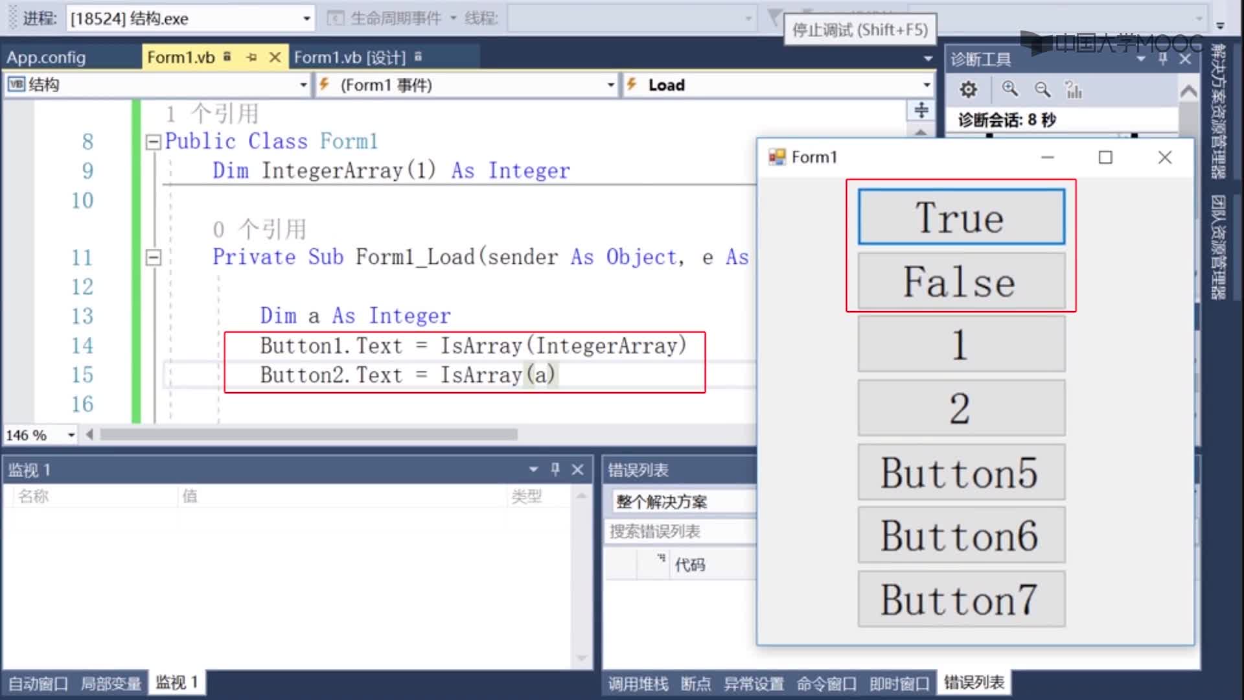The image size is (1244, 700).
Task: Click the 搜索错误列表 search field
Action: [680, 531]
